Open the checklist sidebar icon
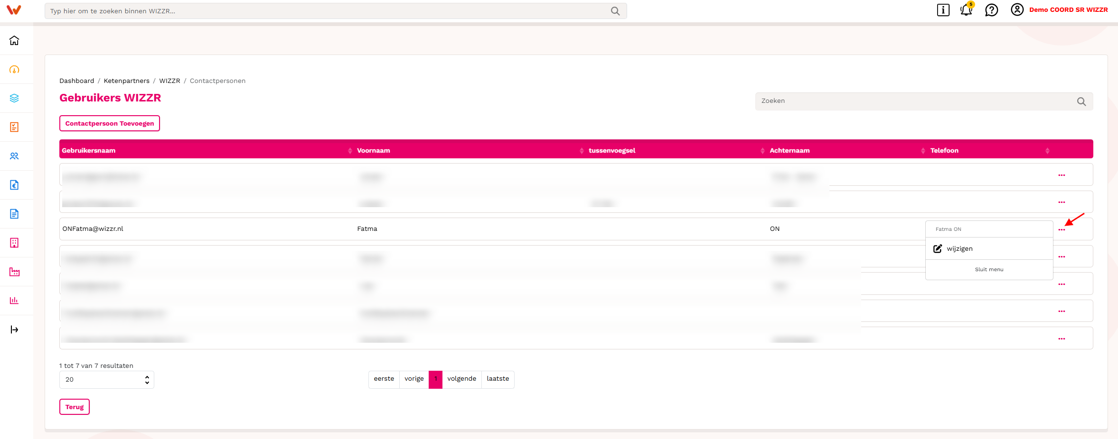 point(14,127)
